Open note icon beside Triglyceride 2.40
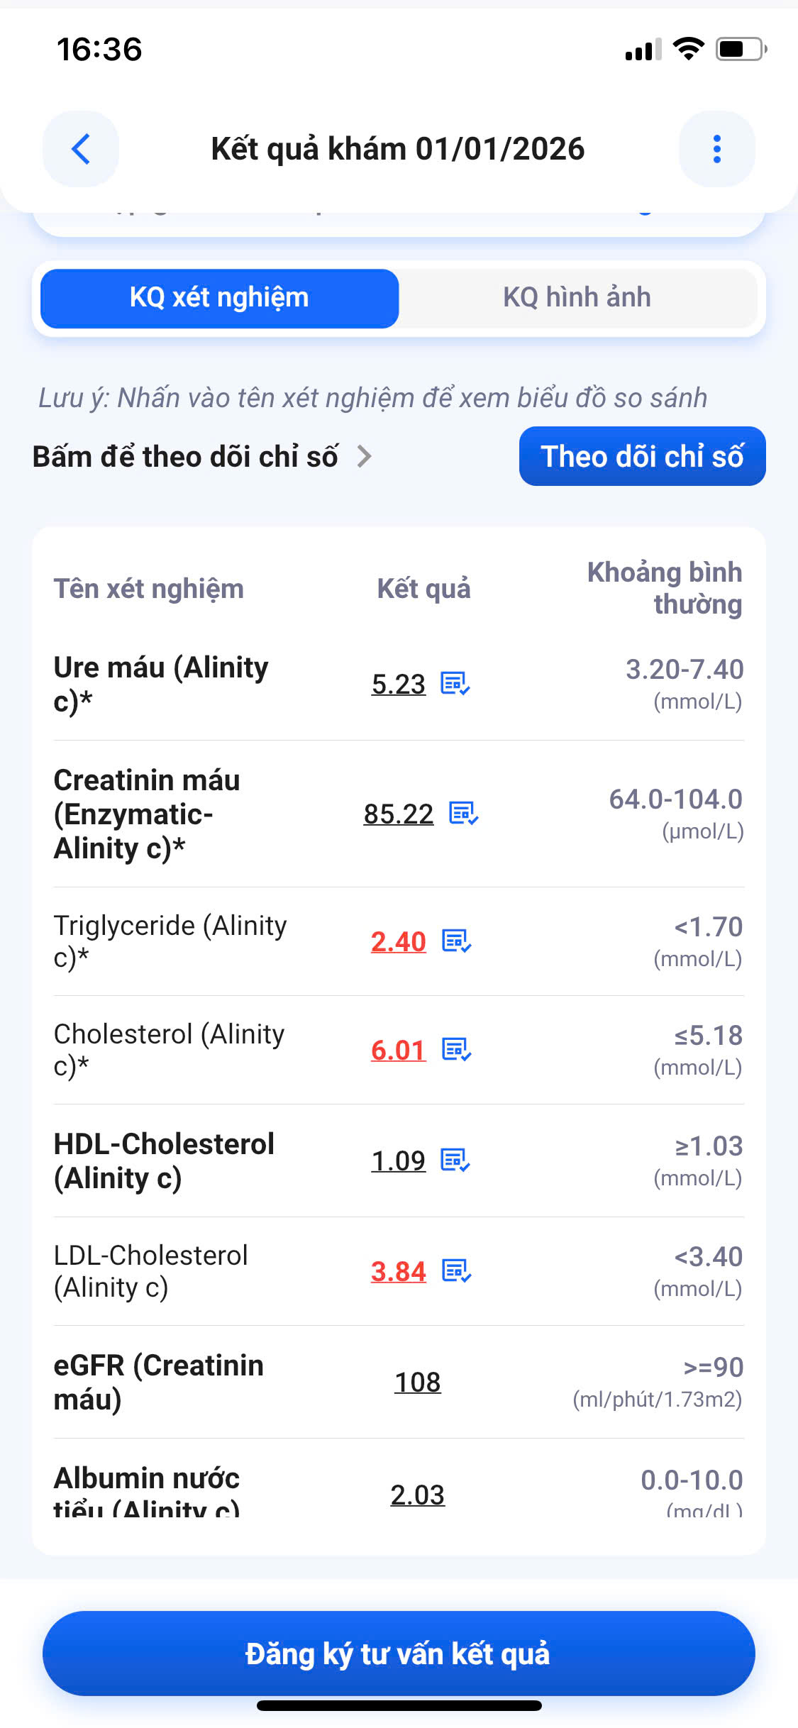This screenshot has height=1728, width=798. 456,941
